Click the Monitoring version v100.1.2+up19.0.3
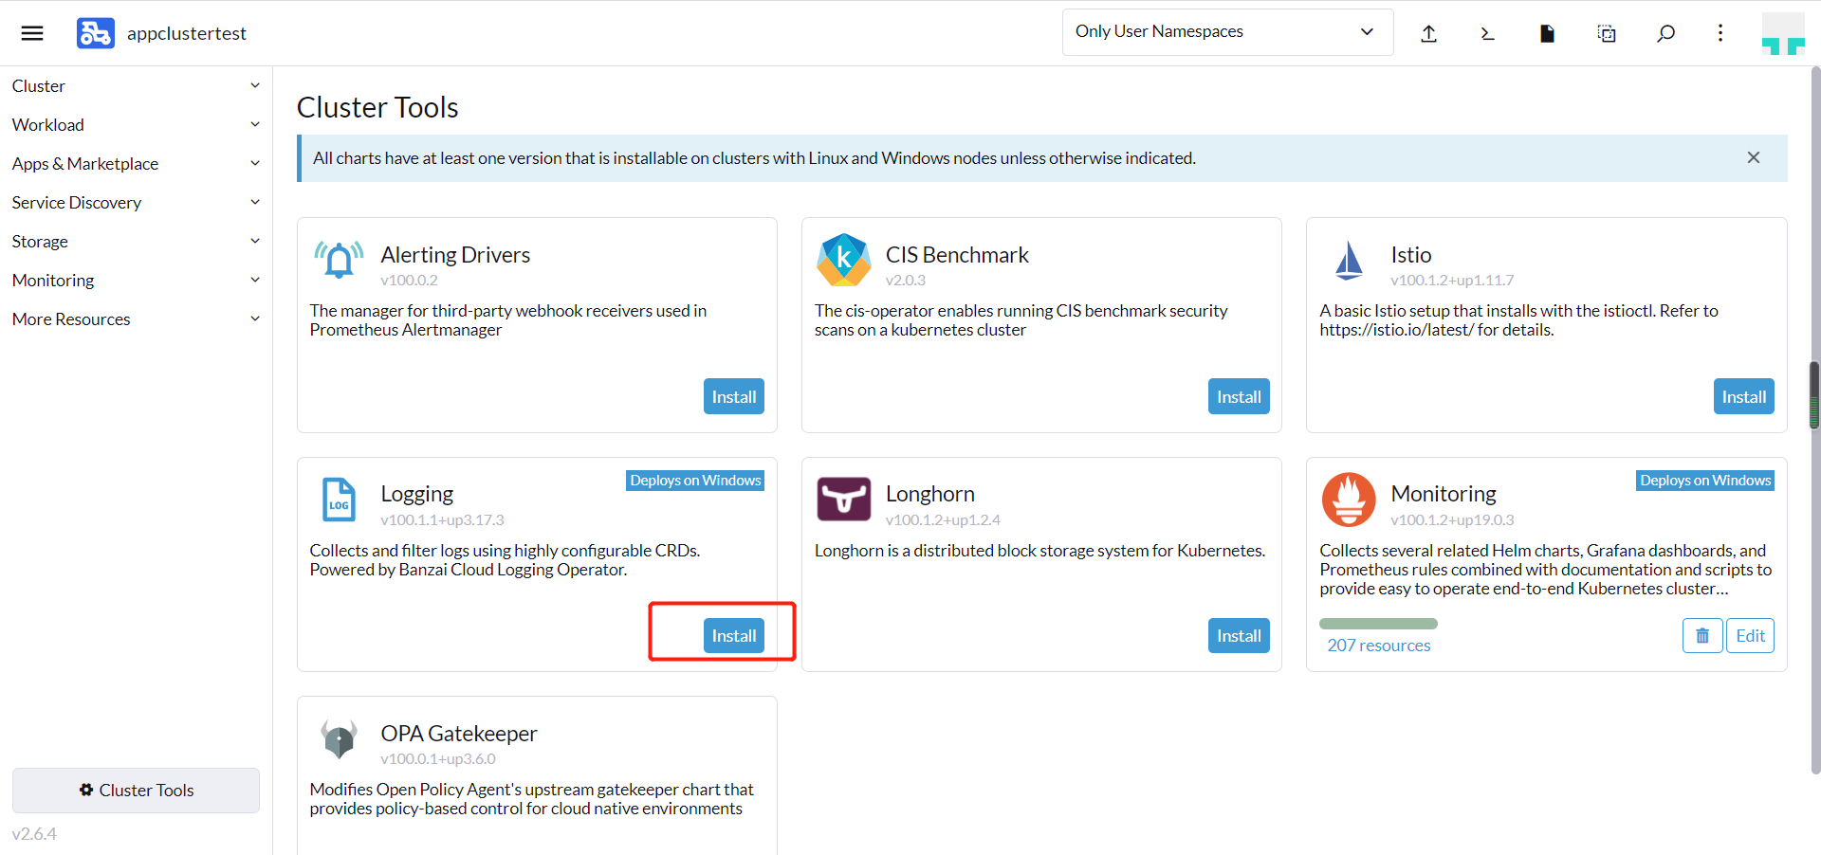 (1452, 519)
